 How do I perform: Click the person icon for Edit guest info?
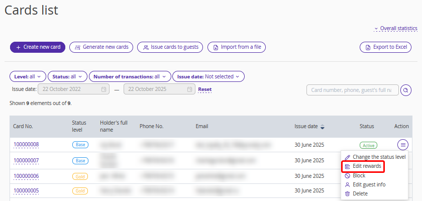[x=348, y=184]
